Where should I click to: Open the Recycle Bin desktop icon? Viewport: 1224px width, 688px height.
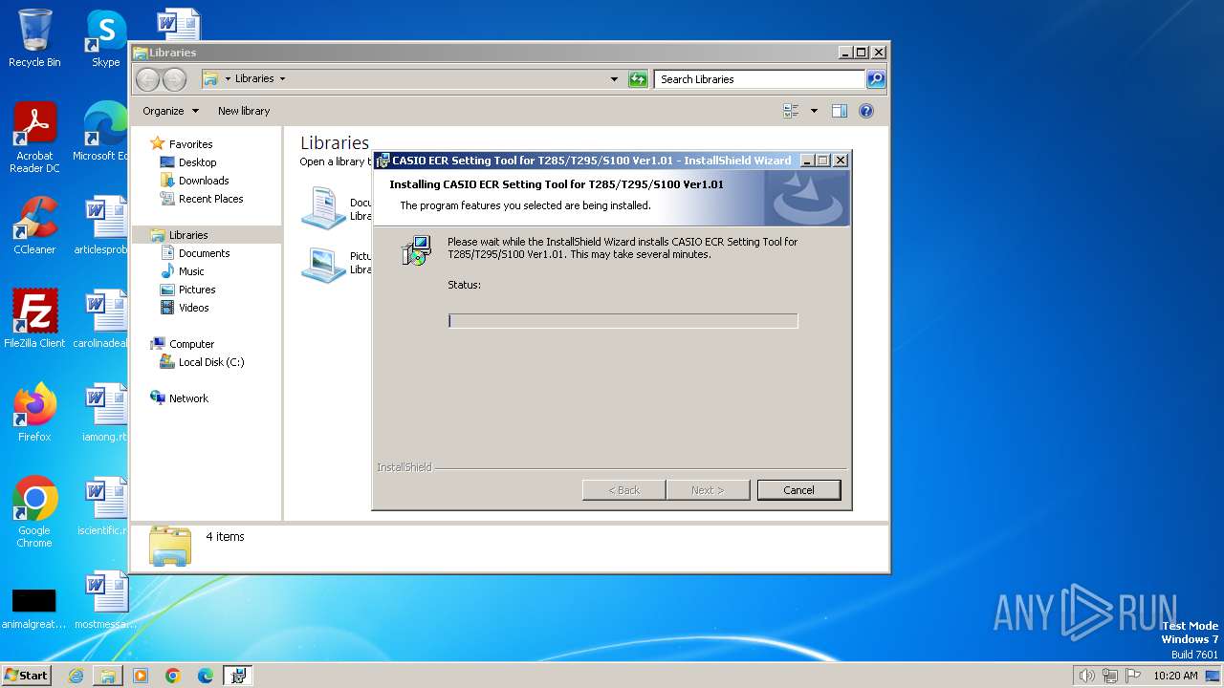tap(34, 38)
